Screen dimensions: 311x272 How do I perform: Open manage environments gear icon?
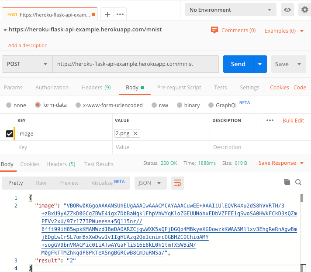tap(304, 10)
